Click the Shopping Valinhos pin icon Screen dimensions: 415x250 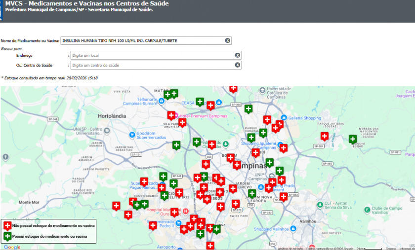(x=293, y=229)
